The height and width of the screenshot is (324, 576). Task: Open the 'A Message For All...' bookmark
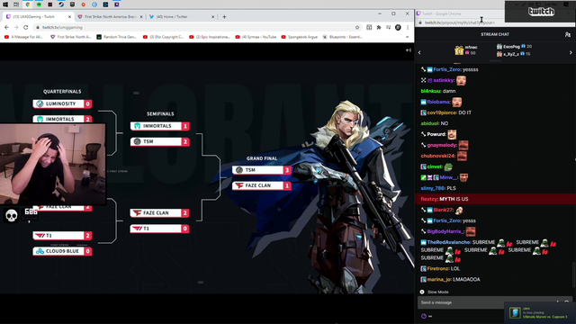tap(23, 37)
